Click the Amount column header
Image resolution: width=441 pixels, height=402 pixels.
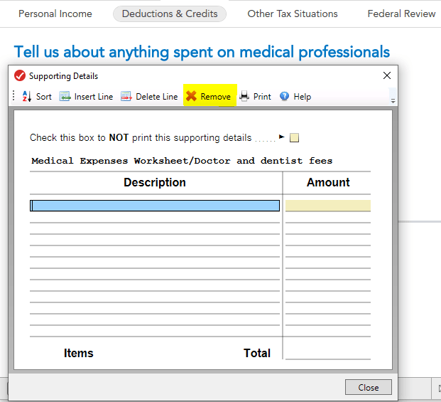coord(328,182)
